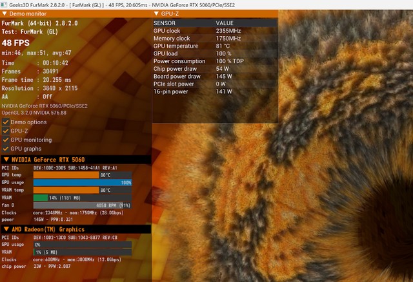The image size is (413, 282).
Task: Click the OpenGL 3.2.0 NVIDIA 576.88 text
Action: pos(34,113)
